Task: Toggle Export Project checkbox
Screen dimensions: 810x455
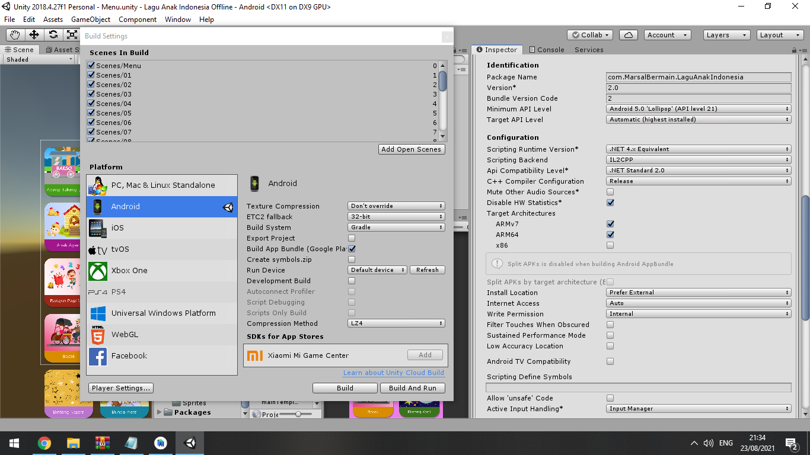Action: pyautogui.click(x=352, y=238)
